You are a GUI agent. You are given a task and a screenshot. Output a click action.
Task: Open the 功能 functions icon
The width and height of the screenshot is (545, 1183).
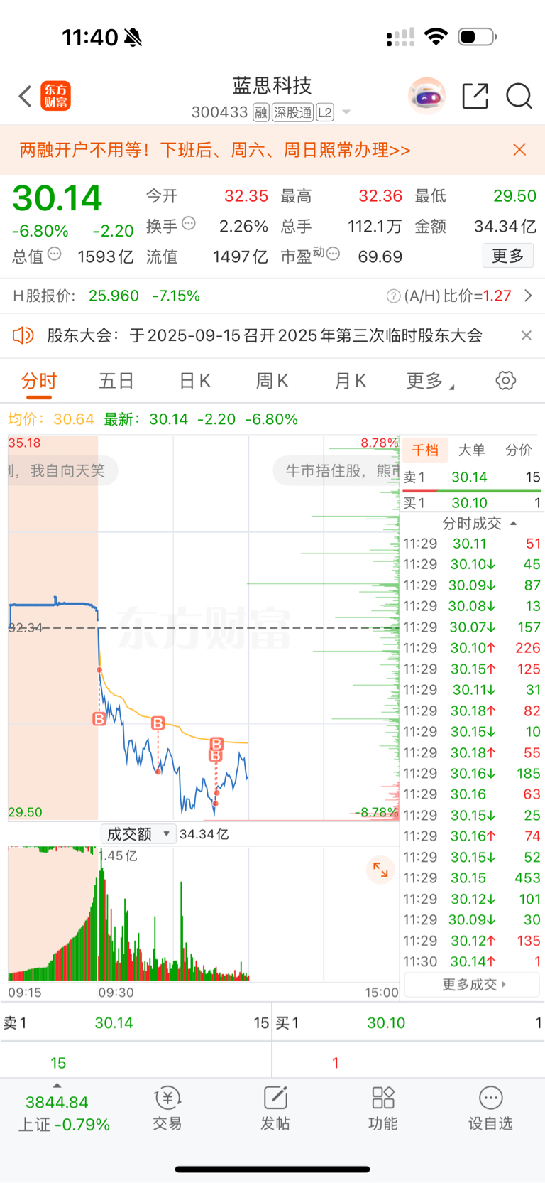pos(383,1108)
